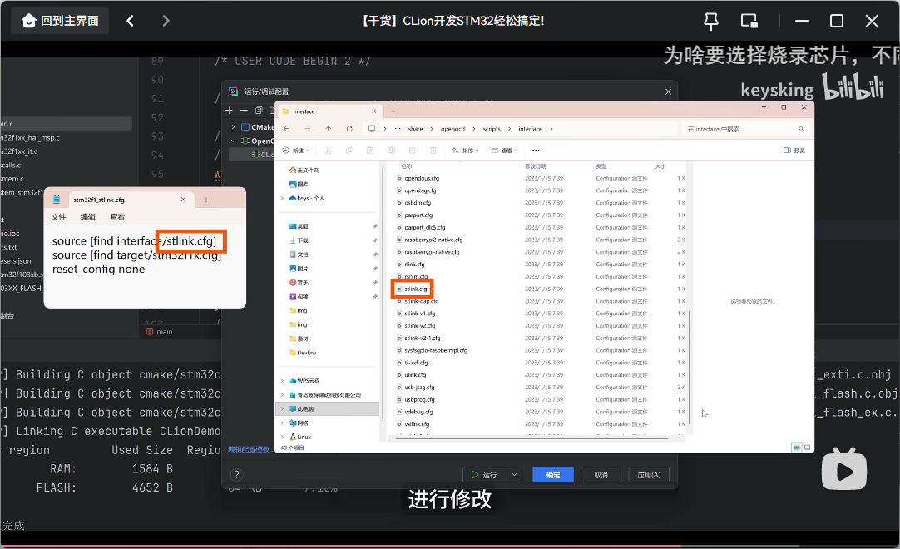
Task: Select the stlink-v2.cfg file
Action: (x=419, y=325)
